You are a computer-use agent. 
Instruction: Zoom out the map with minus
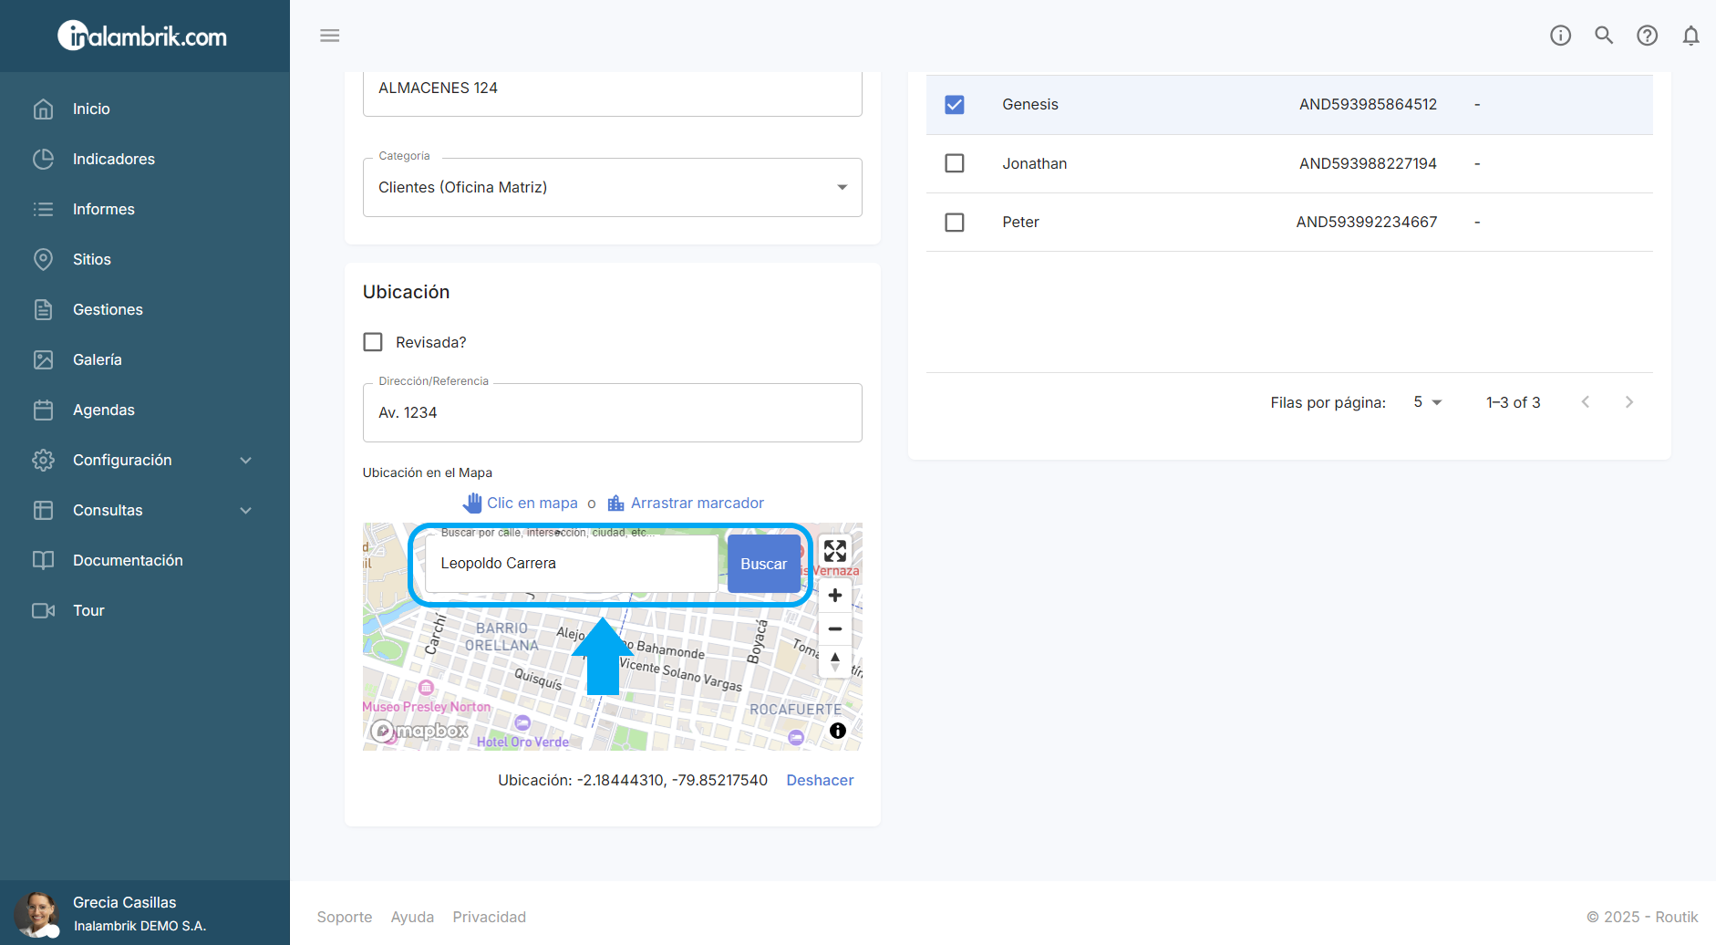835,628
